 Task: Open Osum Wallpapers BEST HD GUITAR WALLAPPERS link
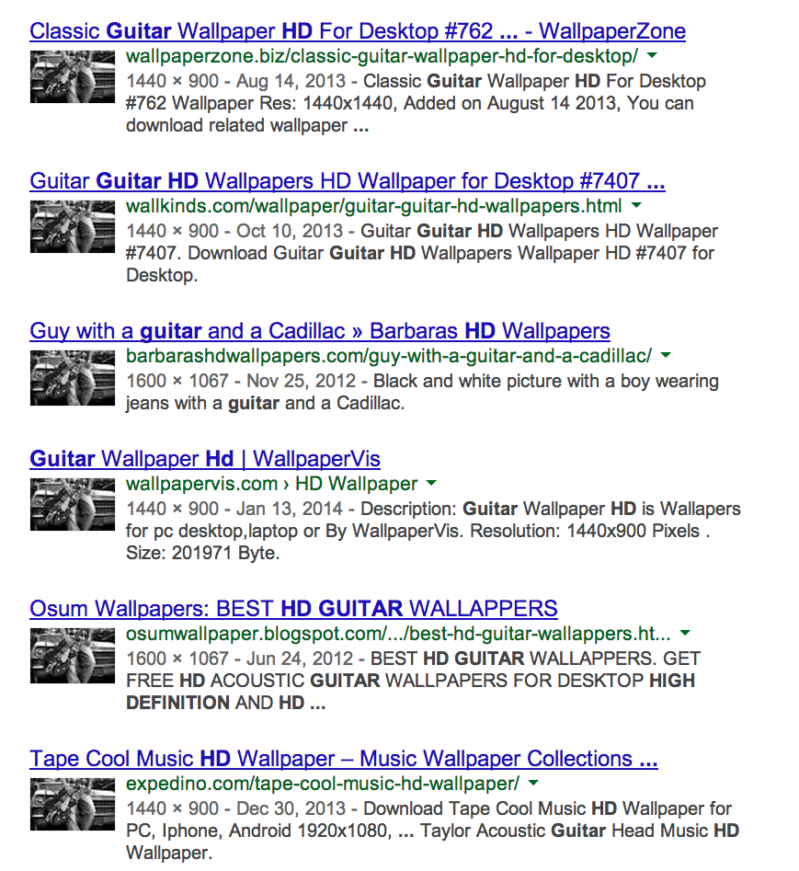coord(293,609)
